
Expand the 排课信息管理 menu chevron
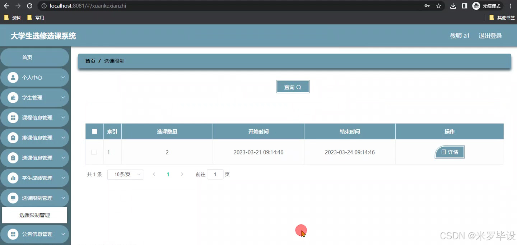point(63,138)
